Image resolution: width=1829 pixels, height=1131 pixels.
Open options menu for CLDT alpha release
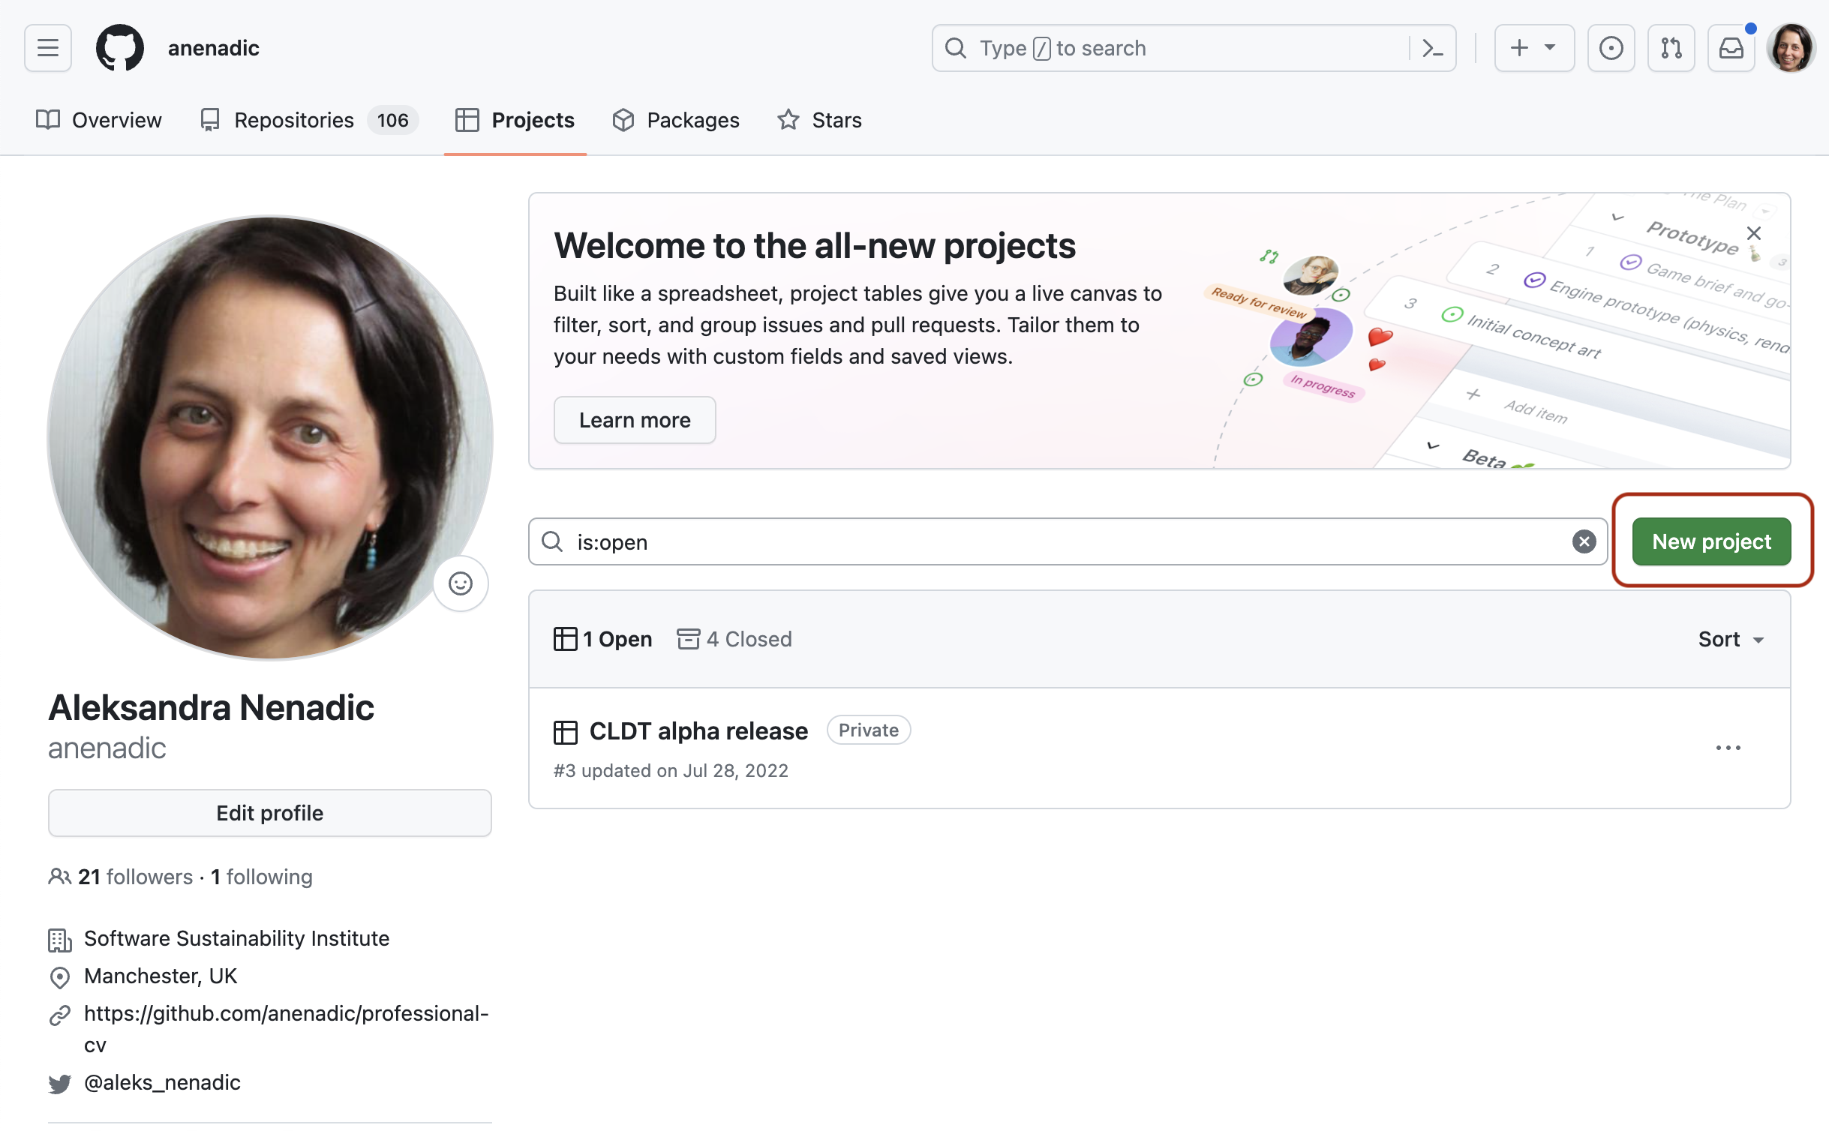click(1729, 748)
